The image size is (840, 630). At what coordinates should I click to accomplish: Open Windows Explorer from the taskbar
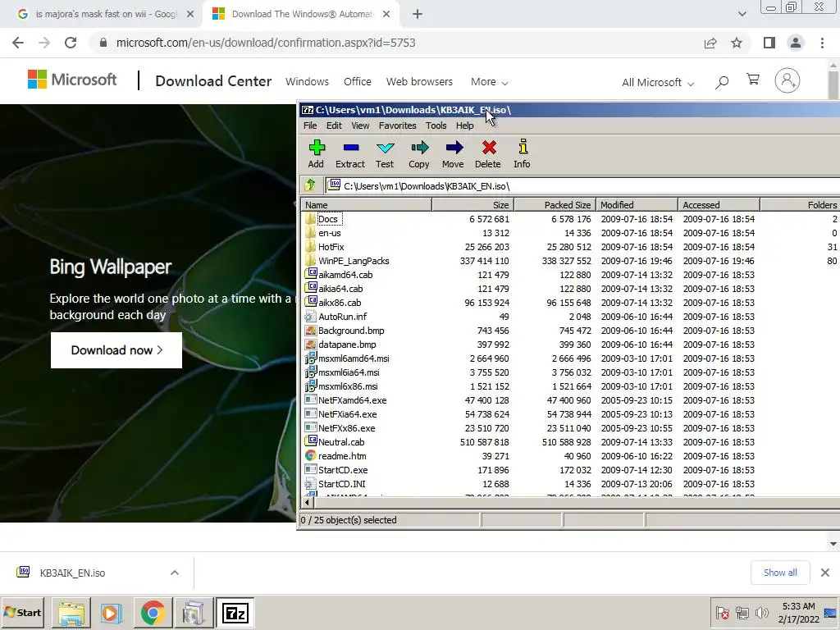coord(71,612)
